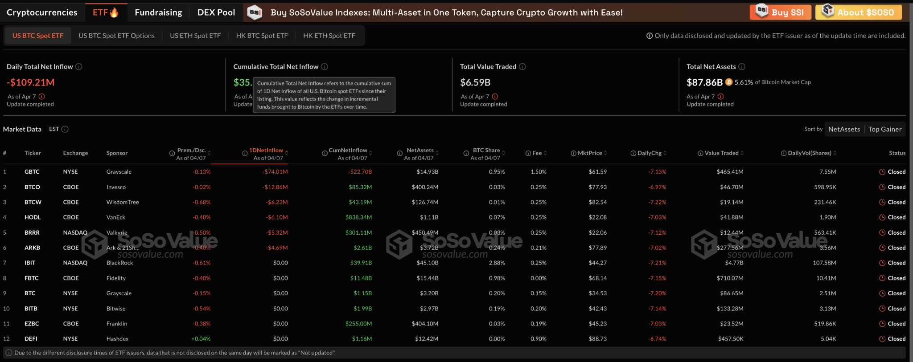The image size is (913, 362).
Task: Click the $87.86B total net assets value
Action: click(x=704, y=82)
